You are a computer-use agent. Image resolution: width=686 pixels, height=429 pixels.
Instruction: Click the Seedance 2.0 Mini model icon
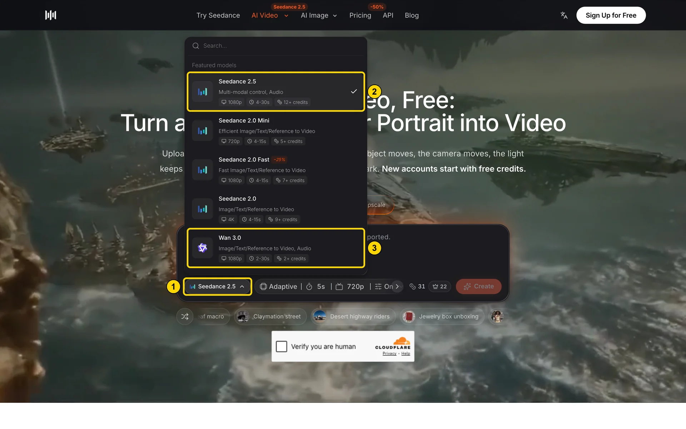(203, 131)
